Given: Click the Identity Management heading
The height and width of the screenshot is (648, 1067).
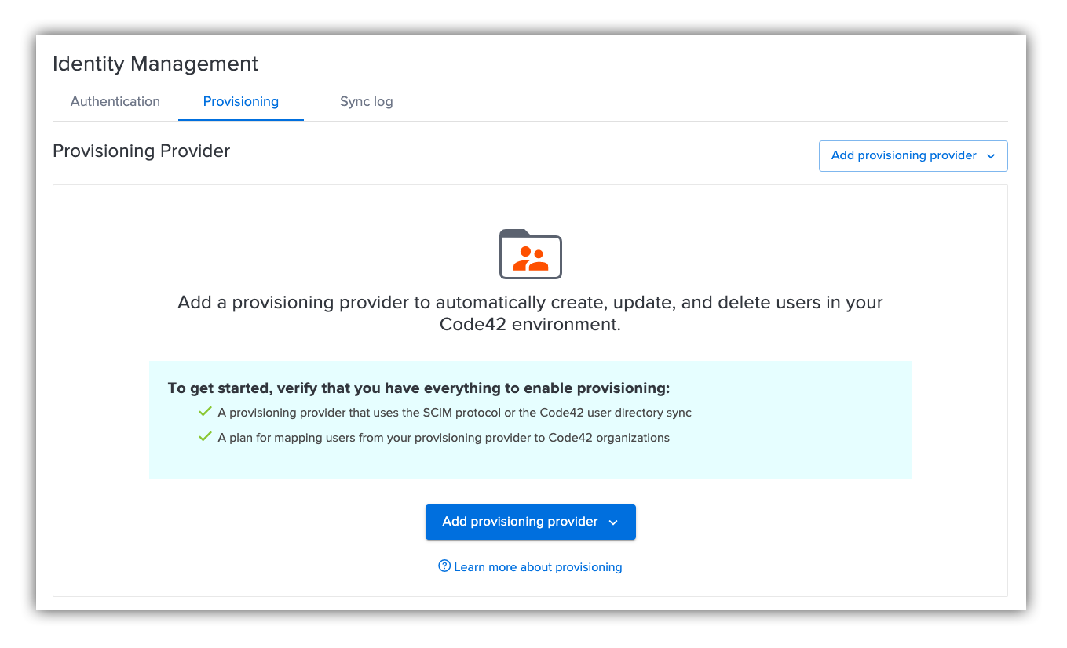Looking at the screenshot, I should point(155,64).
